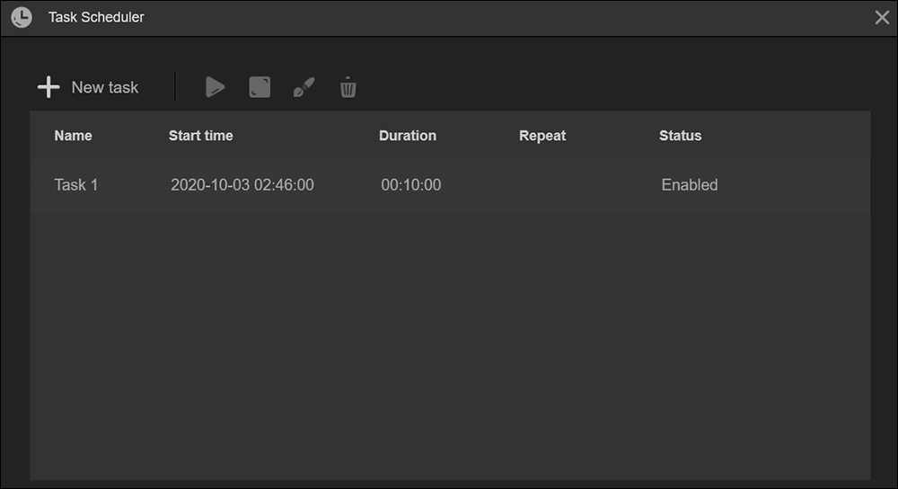Click the Status column header
The image size is (898, 489).
pos(681,136)
